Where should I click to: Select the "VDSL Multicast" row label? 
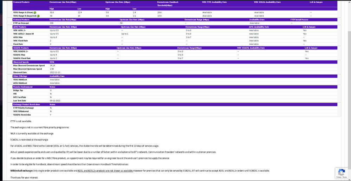[x=20, y=80]
